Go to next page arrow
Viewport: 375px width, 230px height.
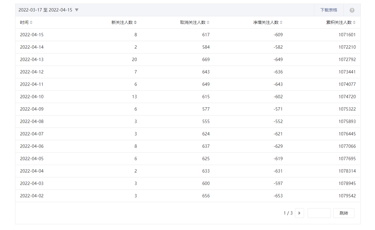point(299,213)
